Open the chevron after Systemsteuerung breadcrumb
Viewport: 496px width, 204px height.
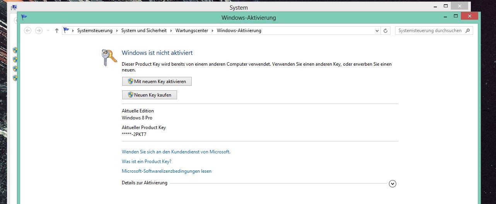coord(117,31)
